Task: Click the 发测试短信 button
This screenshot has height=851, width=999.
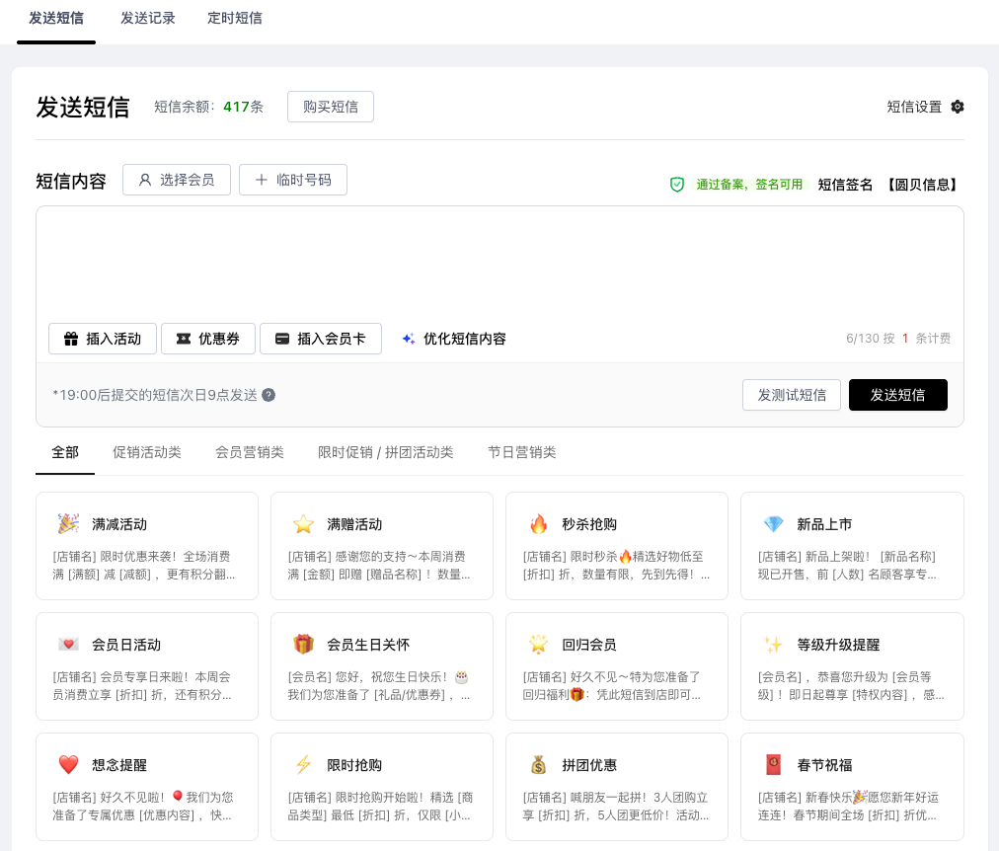Action: pos(792,395)
